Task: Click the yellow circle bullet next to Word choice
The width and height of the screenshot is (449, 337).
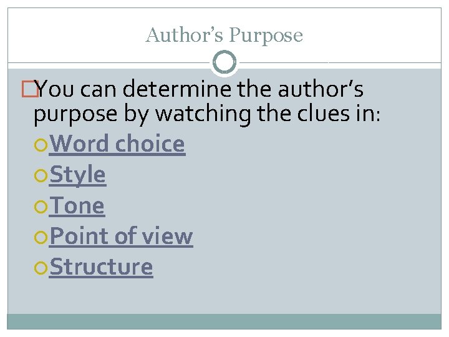Action: tap(41, 145)
